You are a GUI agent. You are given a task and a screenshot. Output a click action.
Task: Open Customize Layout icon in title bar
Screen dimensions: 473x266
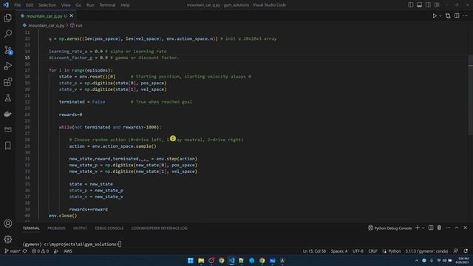[437, 5]
